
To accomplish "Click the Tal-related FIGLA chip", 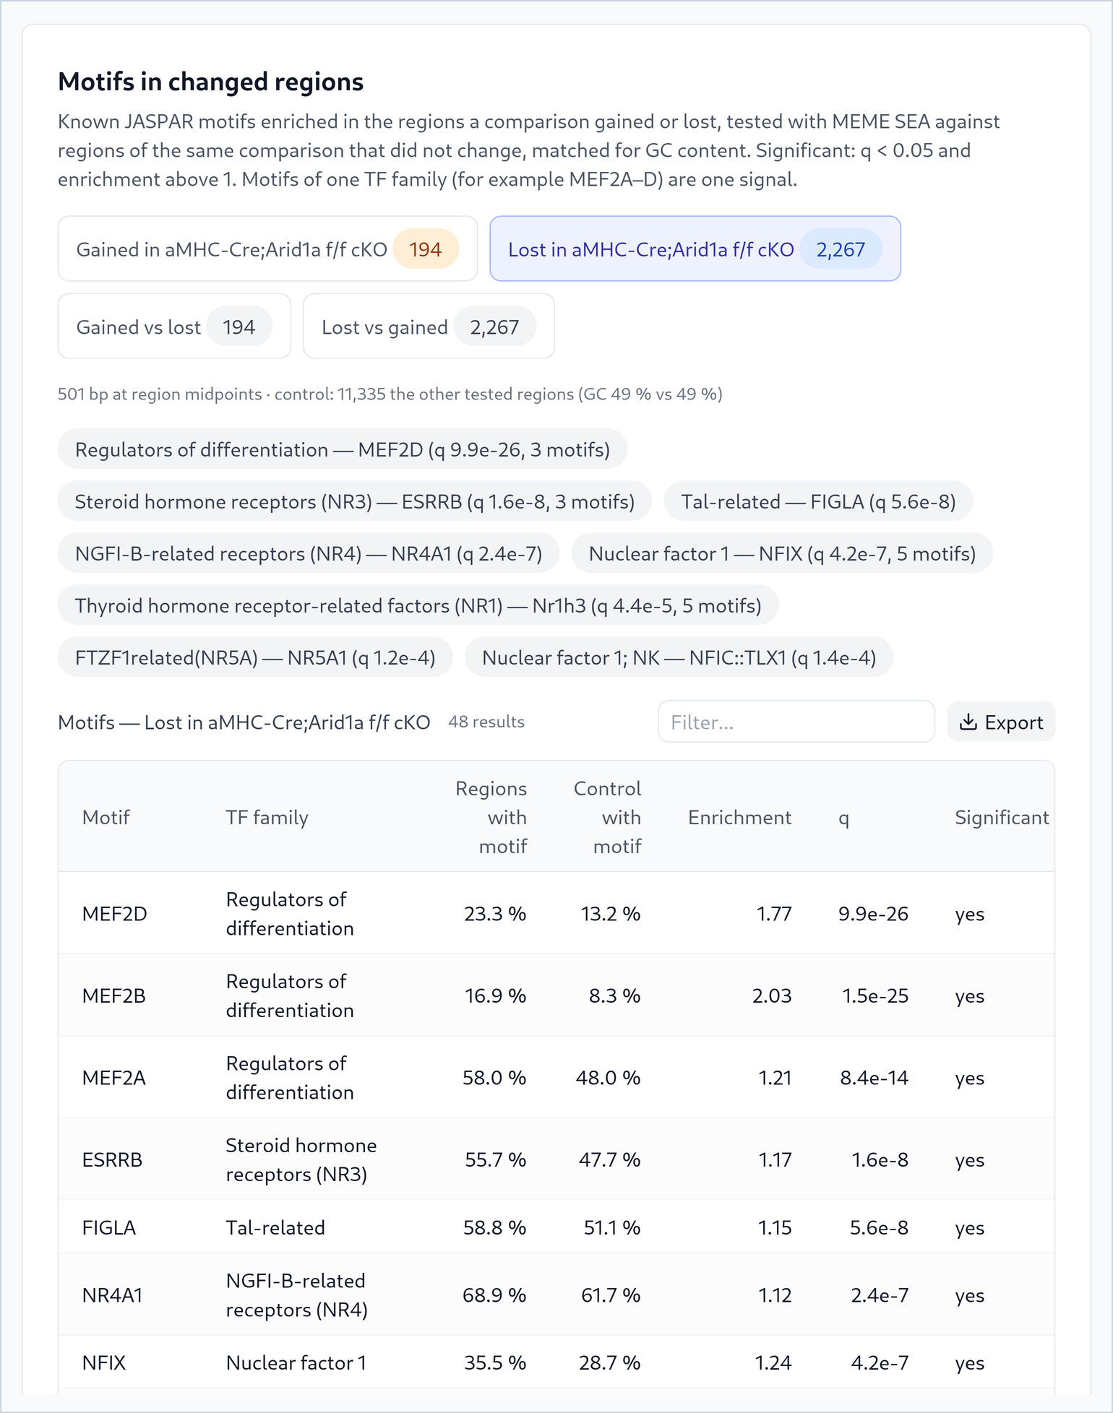I will coord(818,501).
